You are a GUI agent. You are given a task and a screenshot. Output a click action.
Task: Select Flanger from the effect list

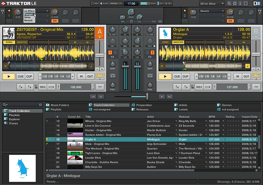coord(29,14)
